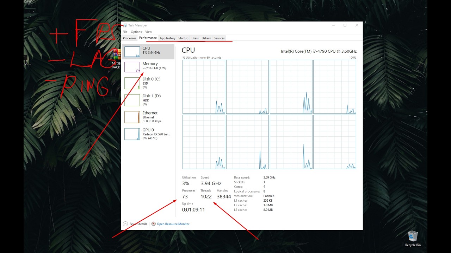
Task: Click the Intel Core i7-4790 CPU name
Action: (x=319, y=51)
